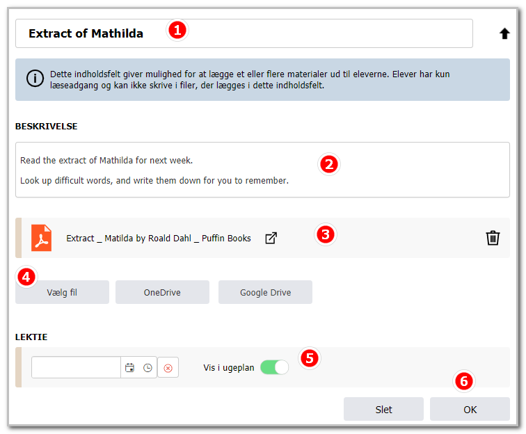Toggle the Vis i ugeplan switch
The height and width of the screenshot is (434, 526).
[x=274, y=367]
